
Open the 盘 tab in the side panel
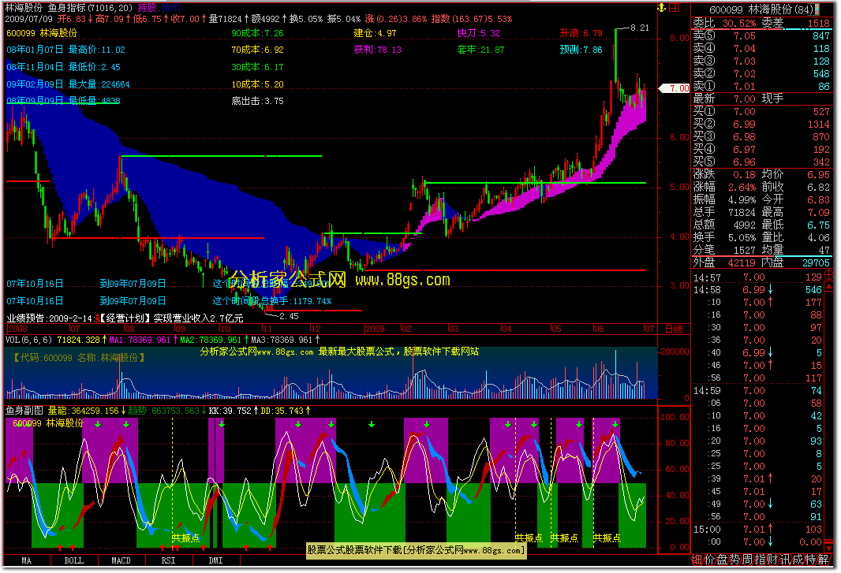pos(721,560)
